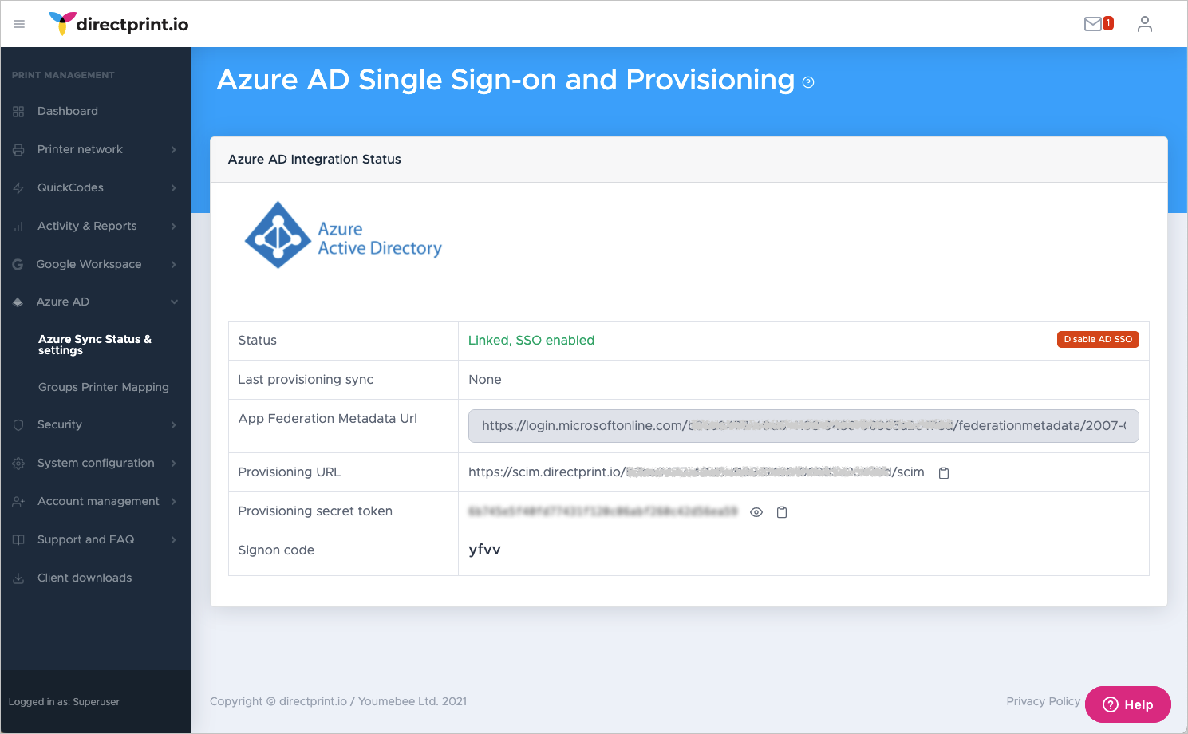This screenshot has height=734, width=1188.
Task: Expand the Printer network chevron
Action: (x=173, y=149)
